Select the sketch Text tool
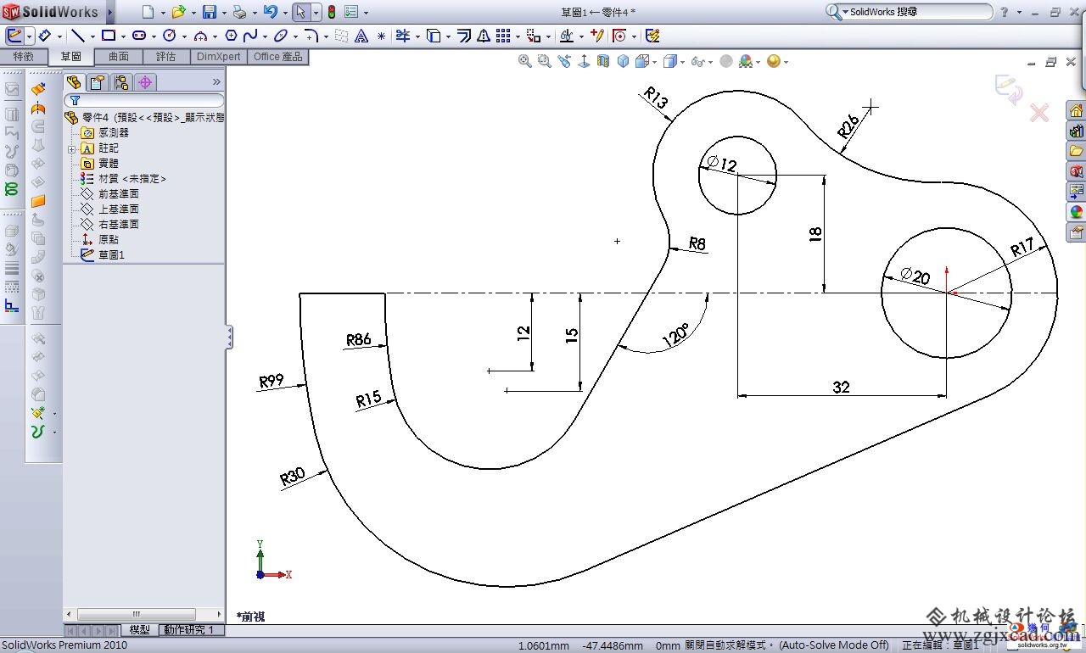Image resolution: width=1086 pixels, height=653 pixels. [x=361, y=36]
